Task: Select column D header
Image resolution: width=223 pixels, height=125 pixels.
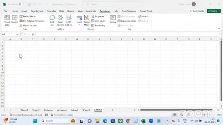Action: pyautogui.click(x=44, y=39)
